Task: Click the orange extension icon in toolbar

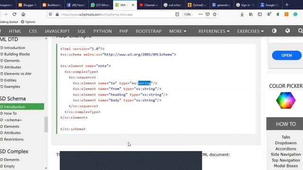Action: pyautogui.click(x=286, y=14)
